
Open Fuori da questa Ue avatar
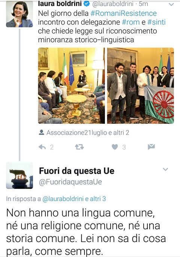coord(19,175)
